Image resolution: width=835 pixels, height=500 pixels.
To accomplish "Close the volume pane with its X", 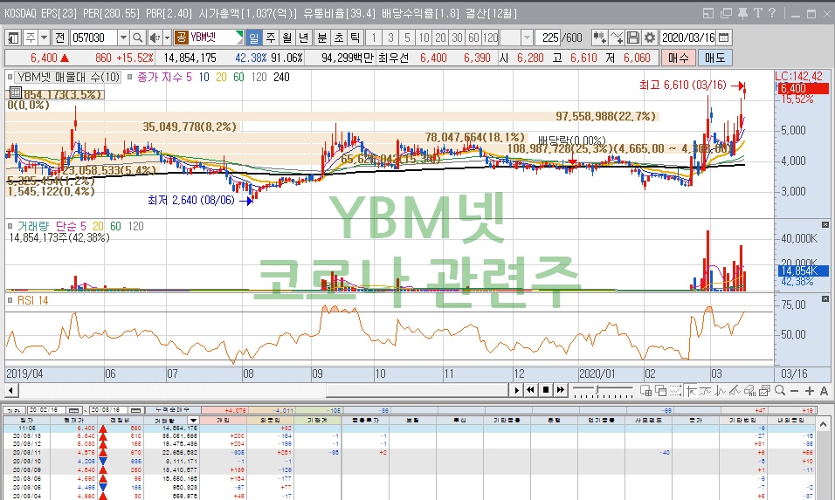I will [825, 224].
